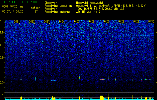The width and height of the screenshot is (157, 100).
Task: Click the ICOM IC-575 receiver text
Action: click(100, 9)
